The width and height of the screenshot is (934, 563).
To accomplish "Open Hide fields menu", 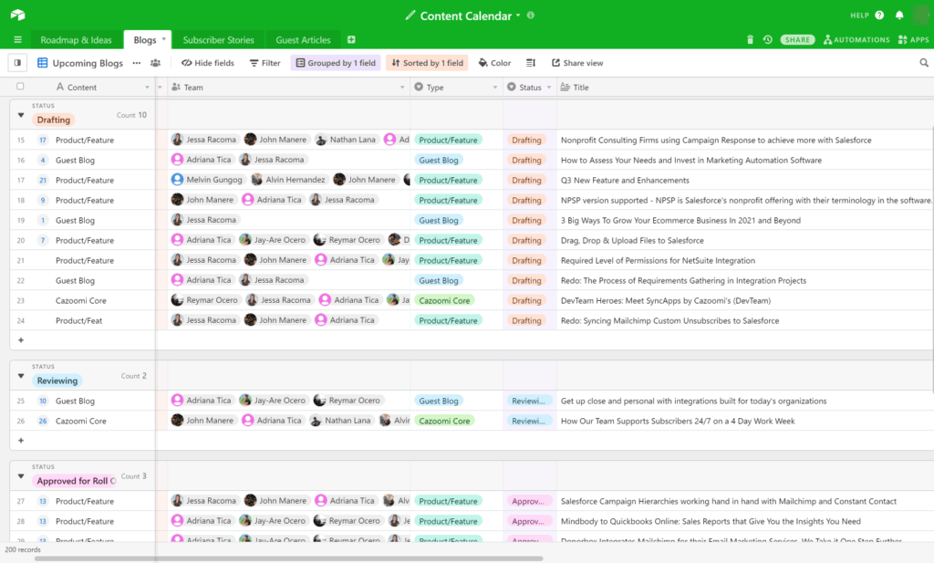I will pos(208,63).
